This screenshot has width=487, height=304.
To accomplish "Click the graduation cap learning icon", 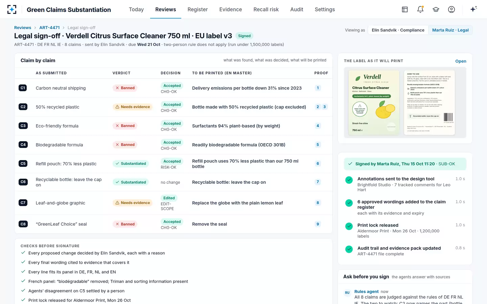I will click(436, 9).
